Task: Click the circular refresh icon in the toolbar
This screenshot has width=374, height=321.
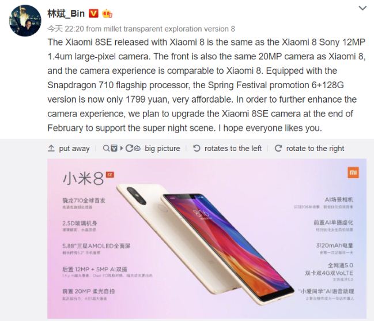Action: pyautogui.click(x=129, y=148)
